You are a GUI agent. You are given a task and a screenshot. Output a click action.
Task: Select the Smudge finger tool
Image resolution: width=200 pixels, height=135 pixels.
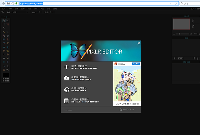4,51
